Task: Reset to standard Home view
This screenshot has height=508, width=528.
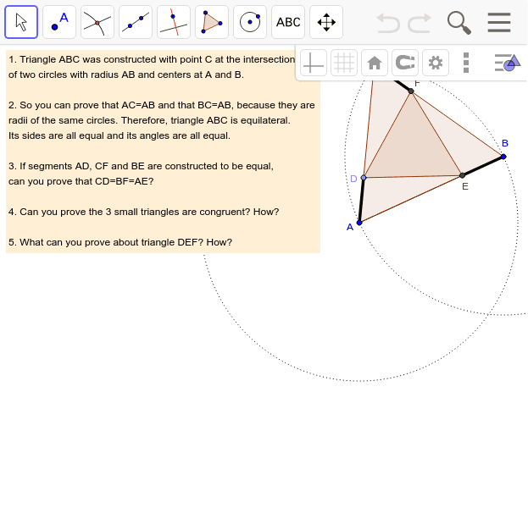Action: [x=375, y=63]
